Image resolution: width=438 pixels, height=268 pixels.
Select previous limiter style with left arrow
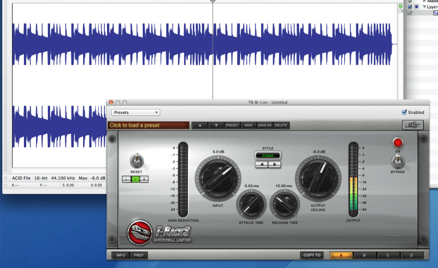pos(261,165)
